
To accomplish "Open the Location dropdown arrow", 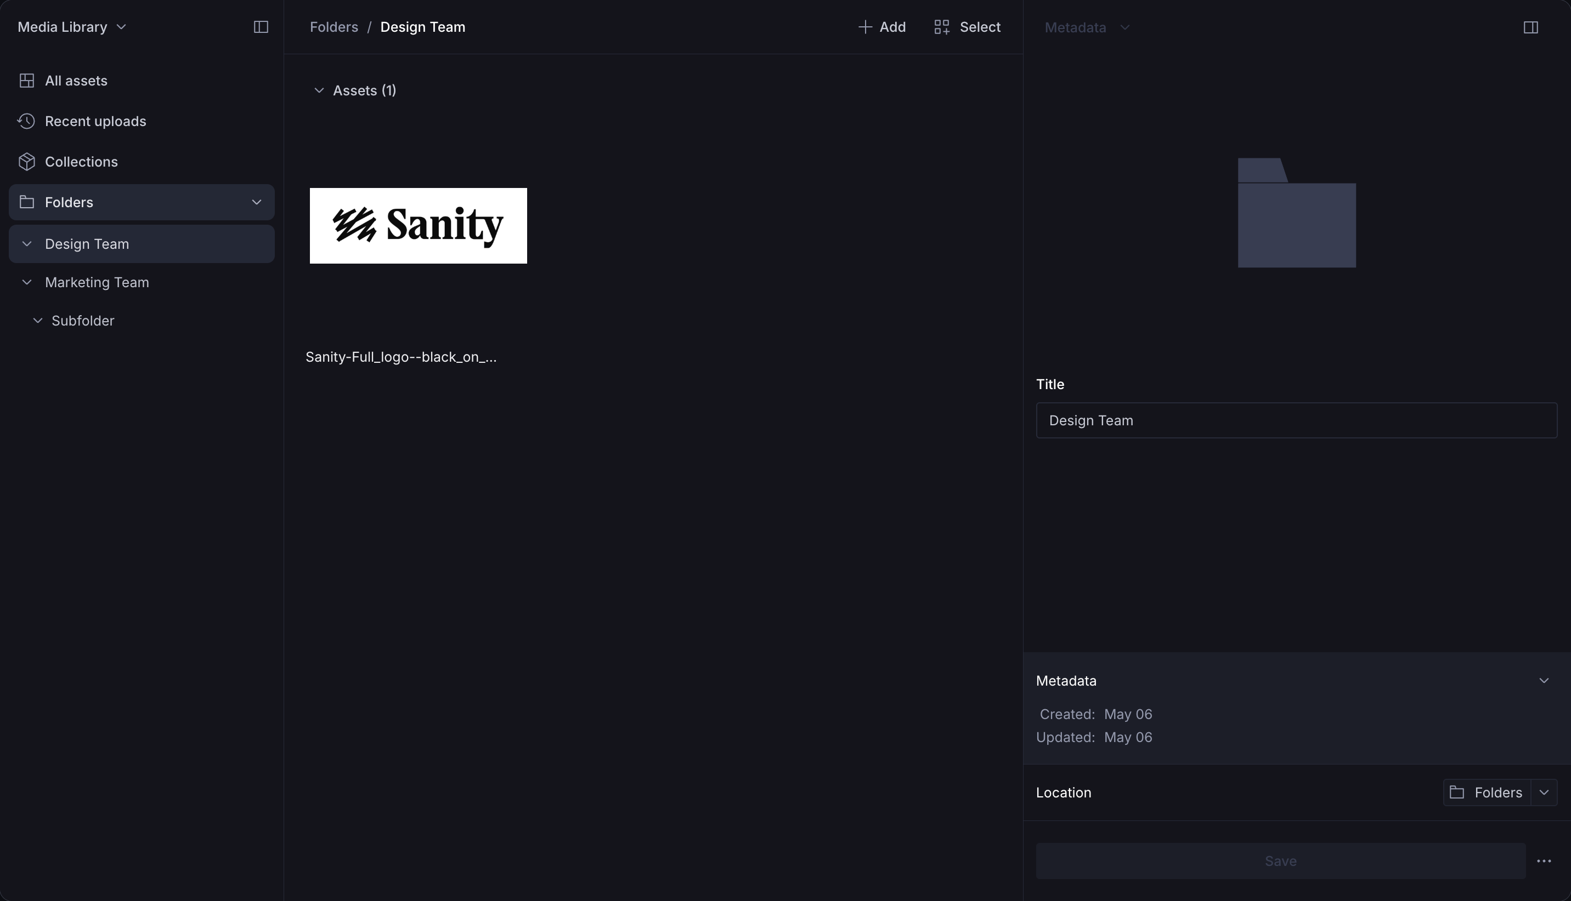I will [1544, 792].
